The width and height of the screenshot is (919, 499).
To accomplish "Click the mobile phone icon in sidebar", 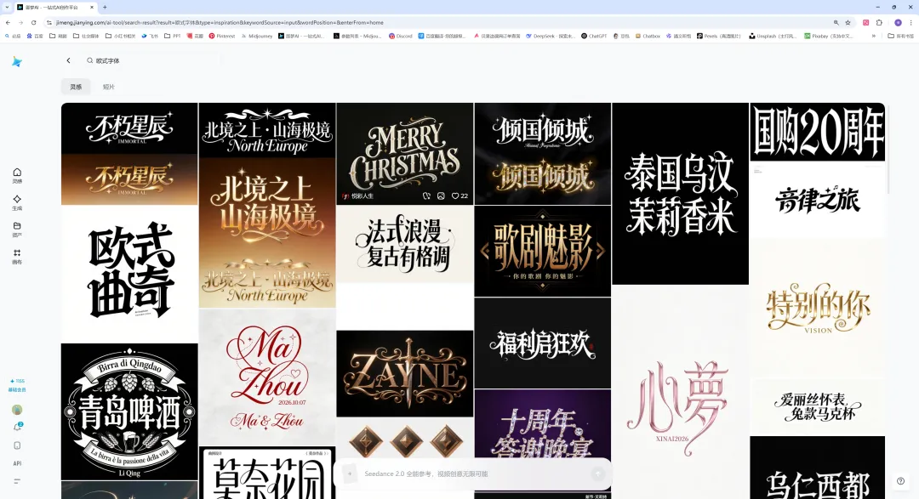I will click(x=17, y=445).
